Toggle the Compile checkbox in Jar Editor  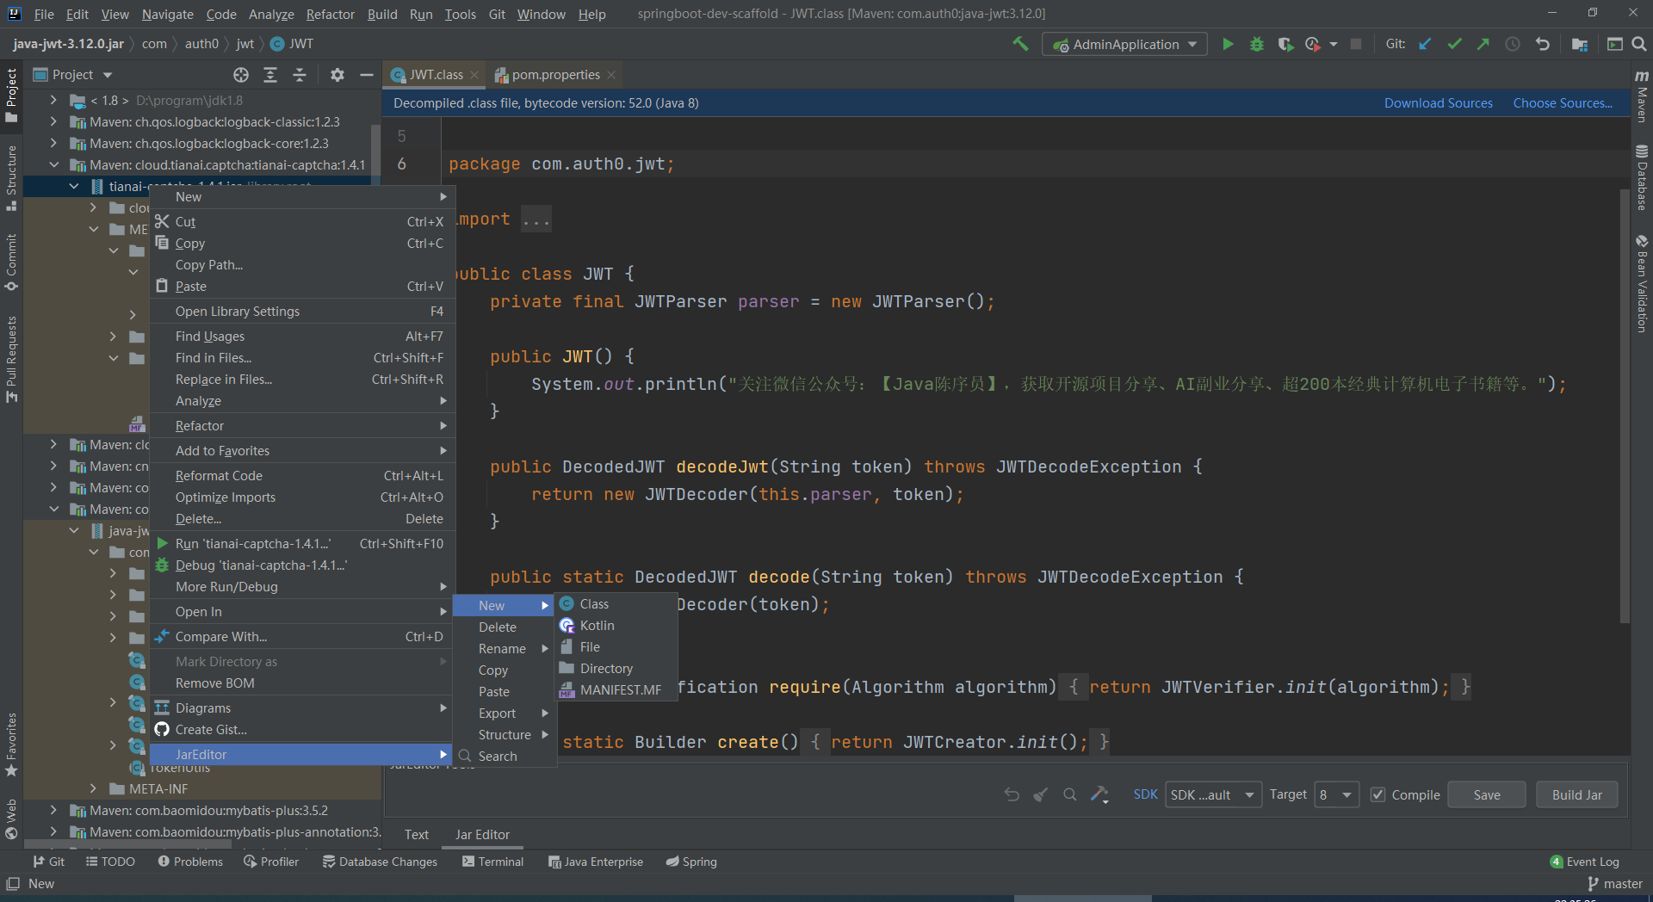[x=1378, y=794]
